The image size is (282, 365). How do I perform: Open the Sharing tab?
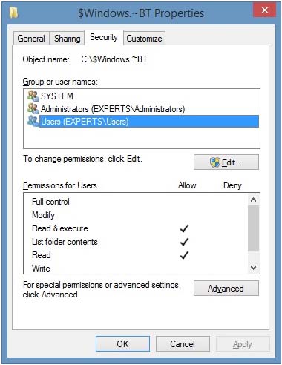tap(67, 39)
